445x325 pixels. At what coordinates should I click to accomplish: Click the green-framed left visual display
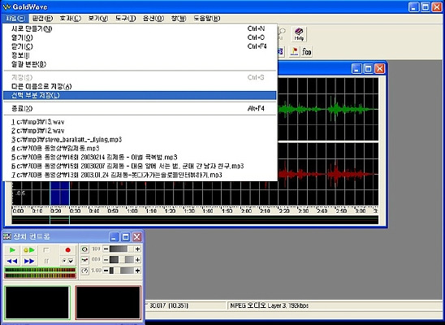click(37, 302)
